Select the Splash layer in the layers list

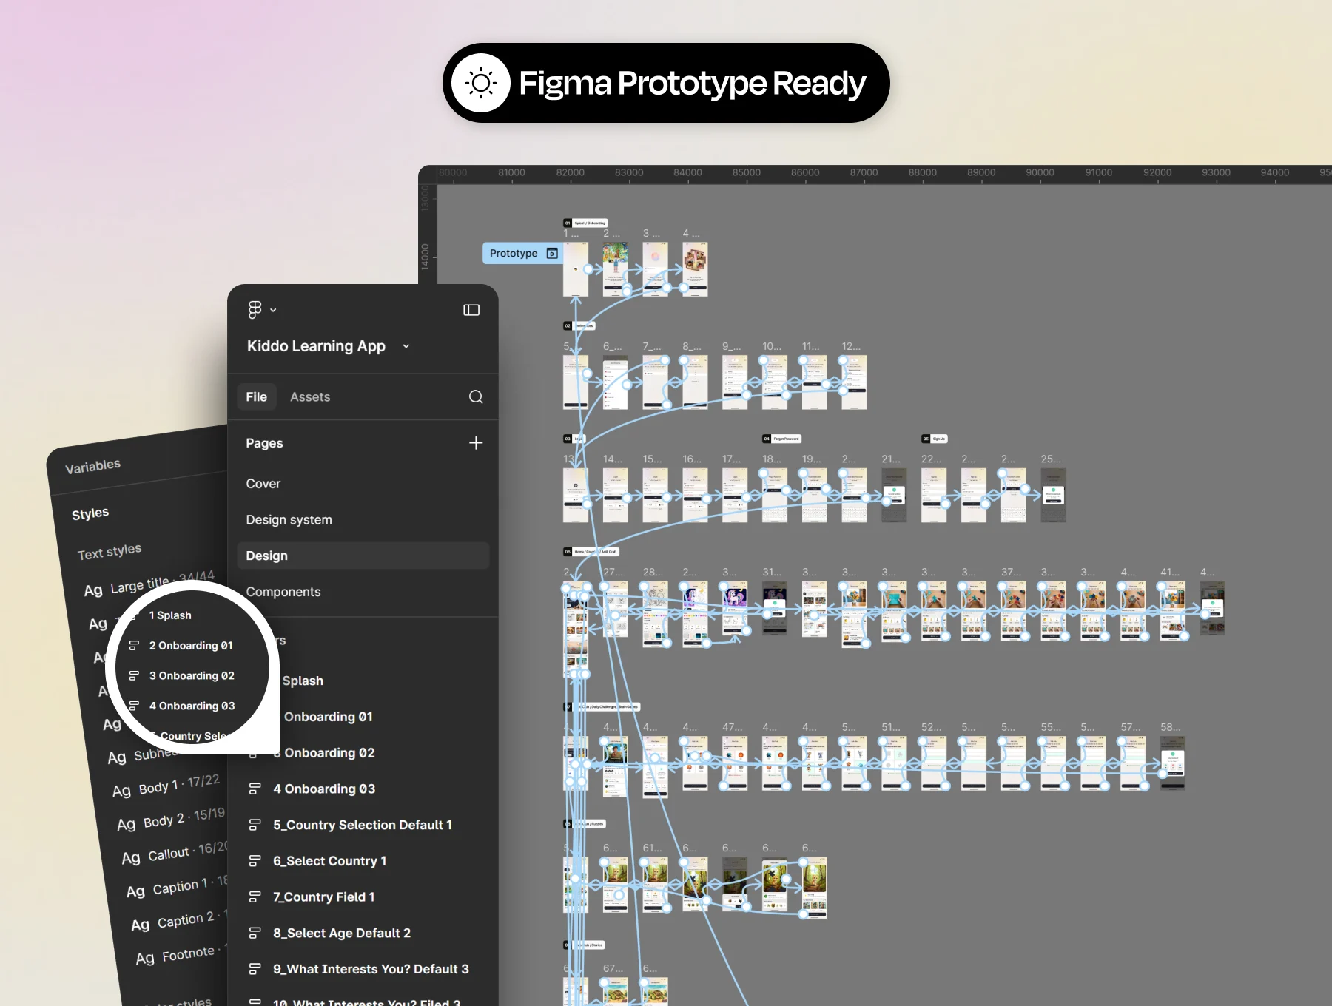(303, 681)
